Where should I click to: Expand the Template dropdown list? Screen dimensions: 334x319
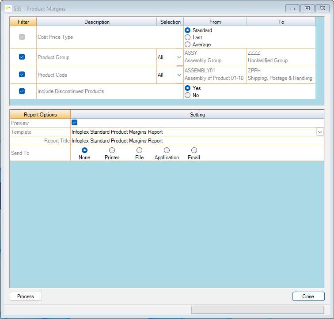[320, 132]
